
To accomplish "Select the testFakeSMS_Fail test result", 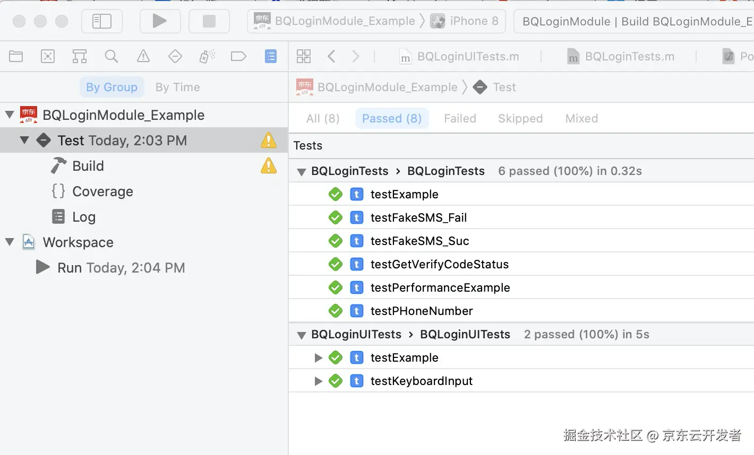I will coord(418,218).
